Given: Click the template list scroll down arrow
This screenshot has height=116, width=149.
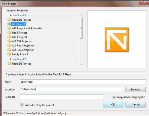Looking at the screenshot, I should coord(82,64).
